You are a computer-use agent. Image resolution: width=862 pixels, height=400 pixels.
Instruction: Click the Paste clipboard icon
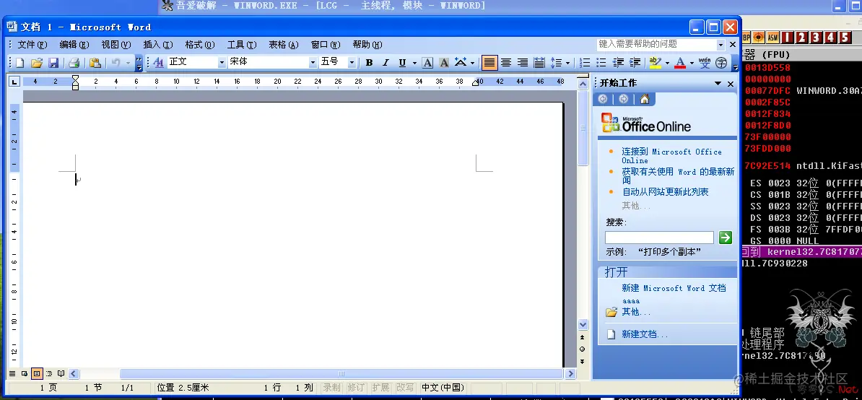click(95, 64)
